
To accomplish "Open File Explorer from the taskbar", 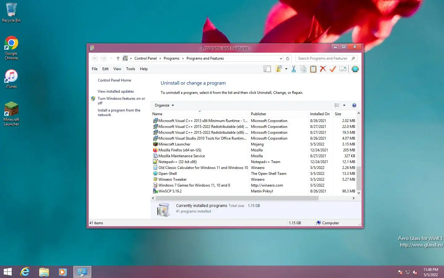I will (x=44, y=272).
